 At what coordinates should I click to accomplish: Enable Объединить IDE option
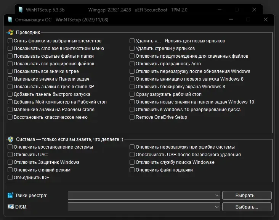pos(10,178)
